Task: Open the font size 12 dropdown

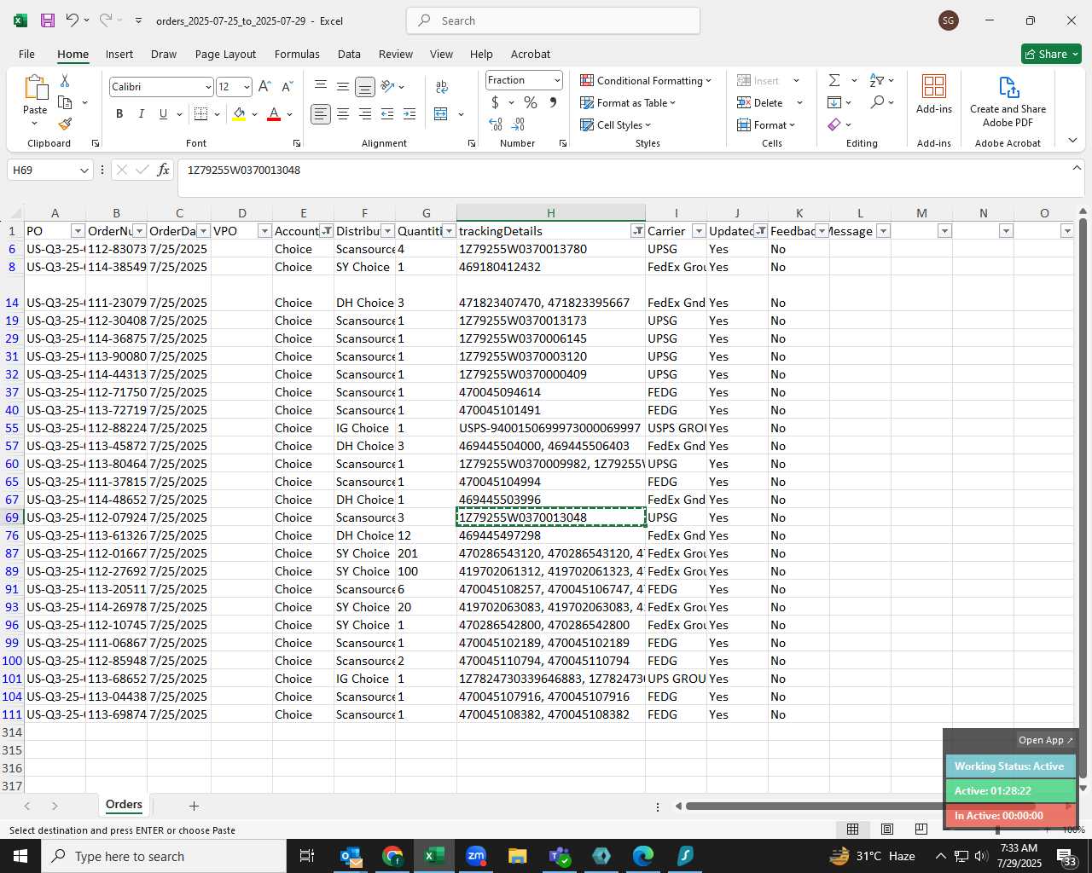Action: pyautogui.click(x=247, y=87)
